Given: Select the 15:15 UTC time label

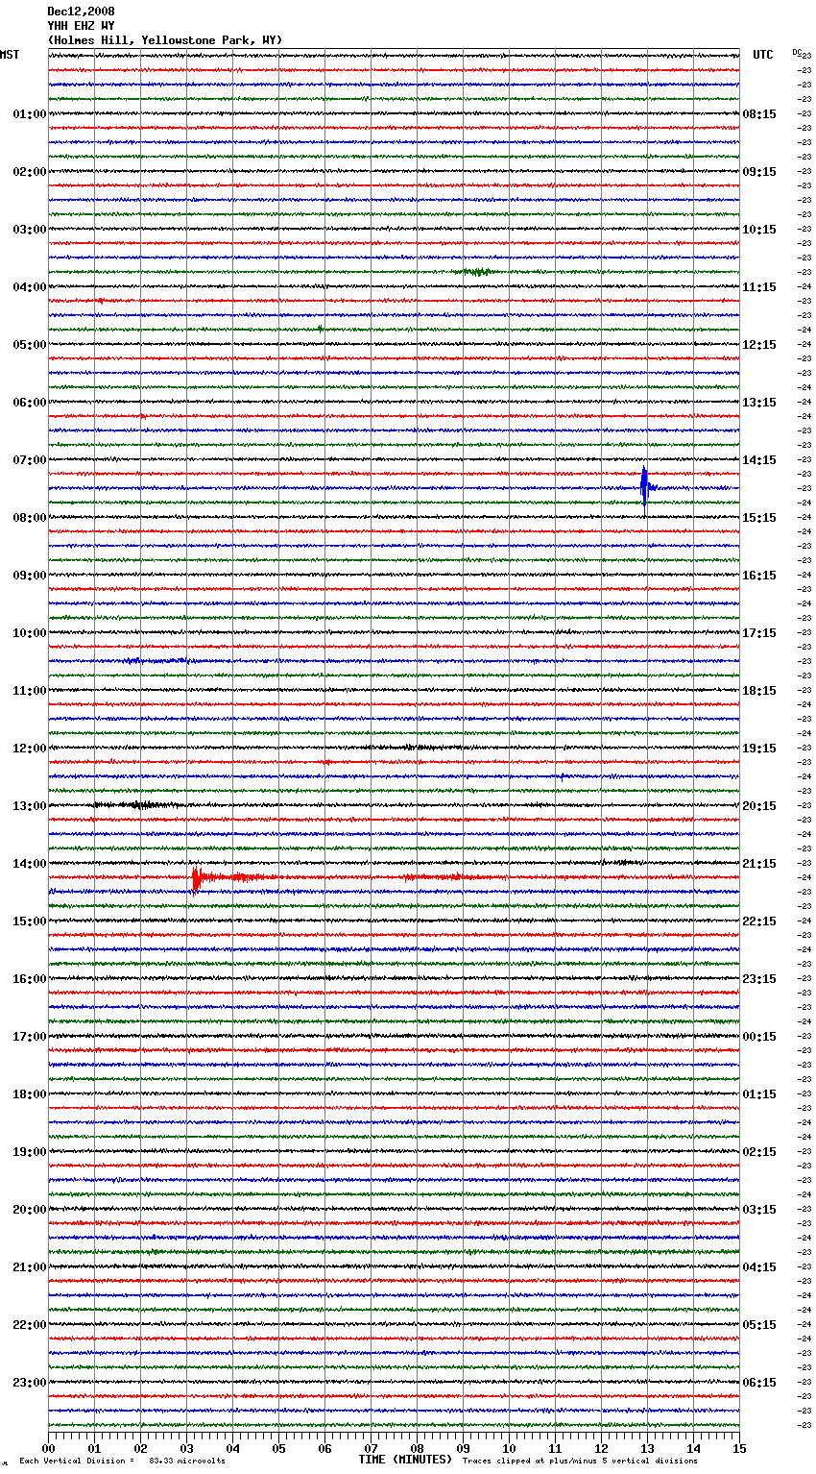Looking at the screenshot, I should [x=759, y=518].
